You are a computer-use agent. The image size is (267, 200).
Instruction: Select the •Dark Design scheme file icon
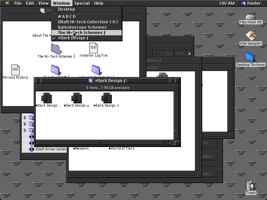tap(46, 98)
